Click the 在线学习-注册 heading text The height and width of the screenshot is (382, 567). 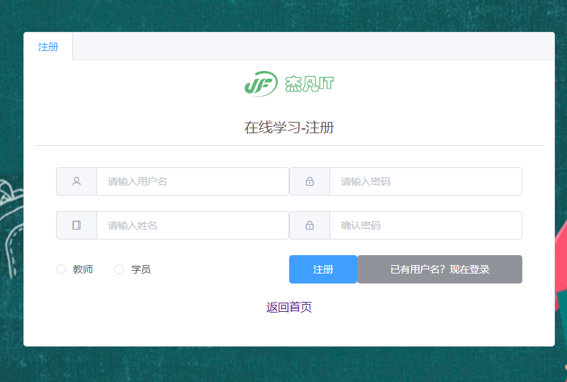click(289, 128)
